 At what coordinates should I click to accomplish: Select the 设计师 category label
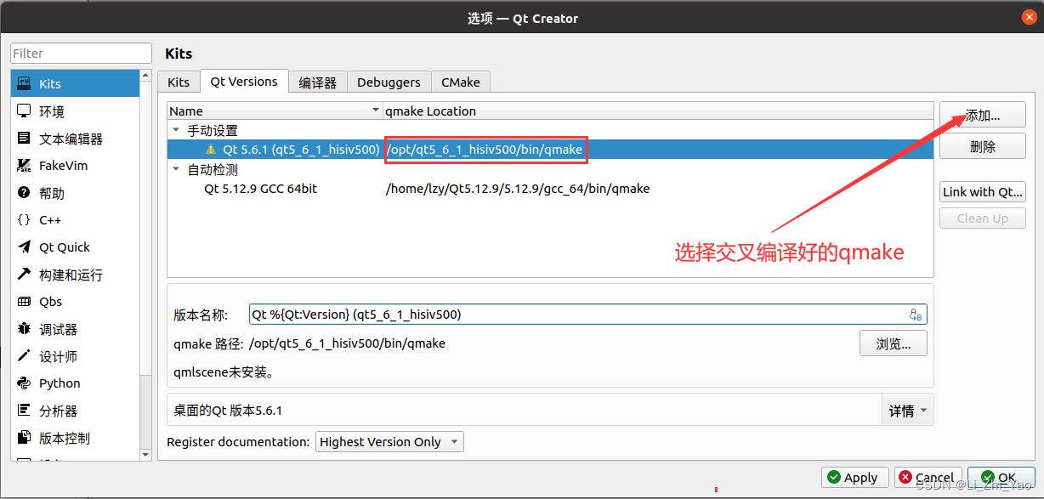coord(58,356)
